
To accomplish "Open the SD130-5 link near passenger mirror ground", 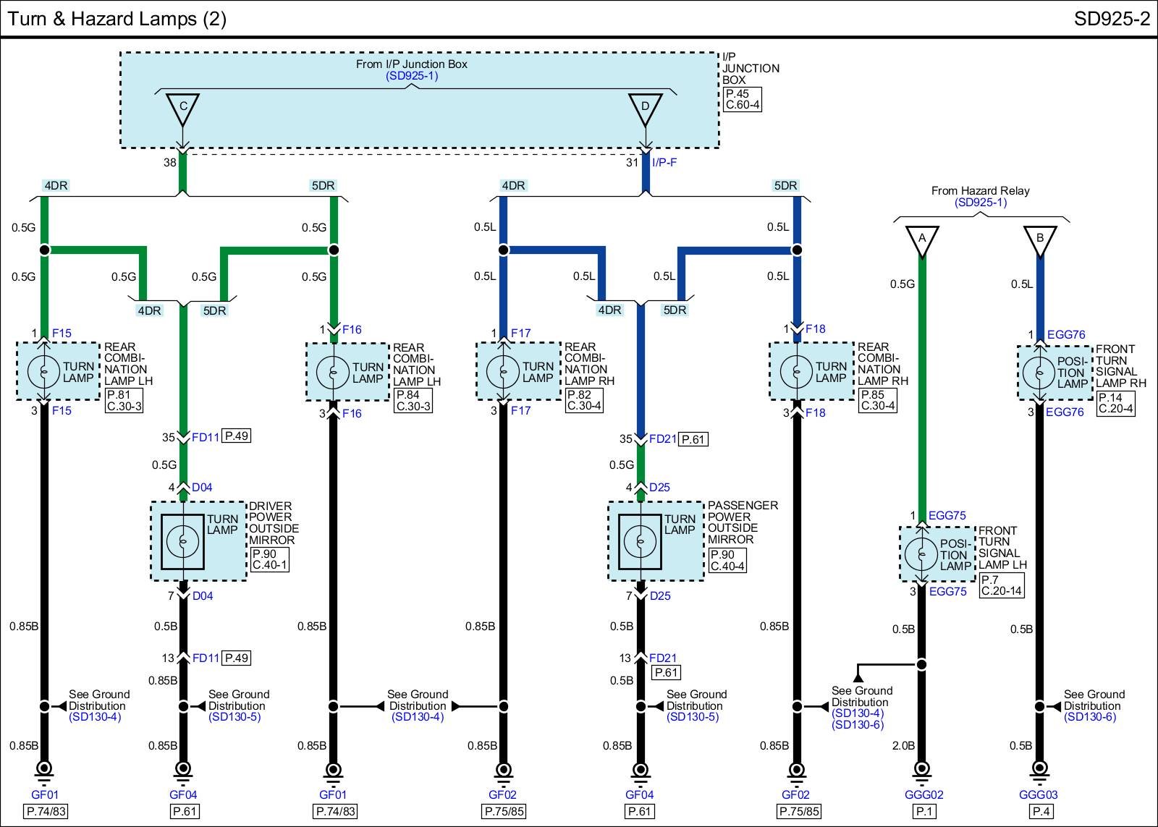I will tap(693, 717).
